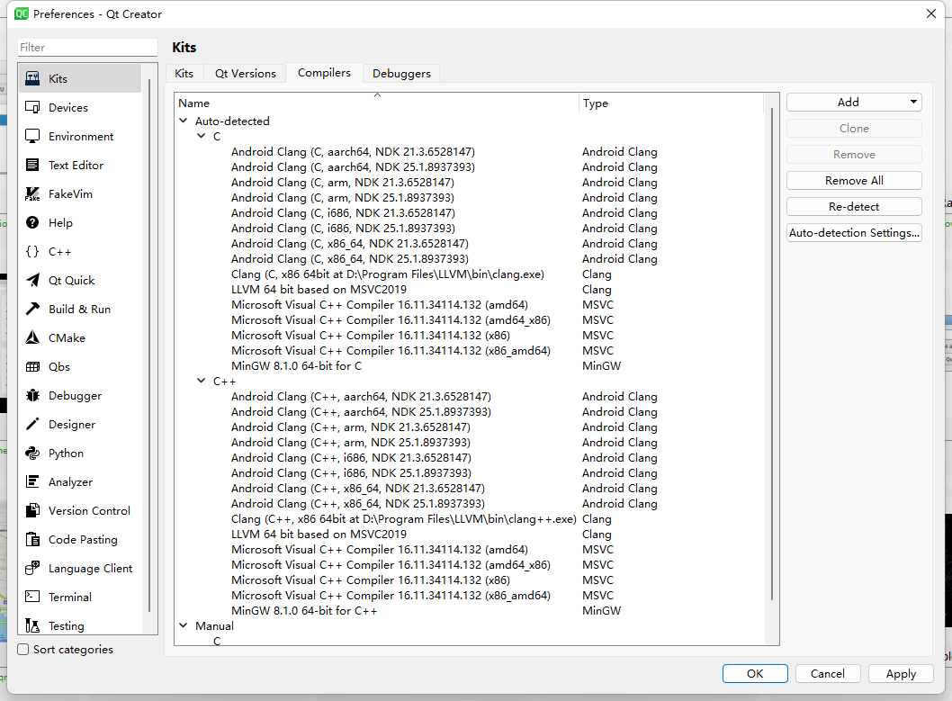Confirm preferences with OK
The height and width of the screenshot is (701, 952).
(755, 674)
